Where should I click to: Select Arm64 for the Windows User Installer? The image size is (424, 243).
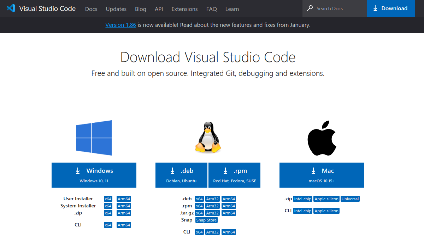click(124, 199)
